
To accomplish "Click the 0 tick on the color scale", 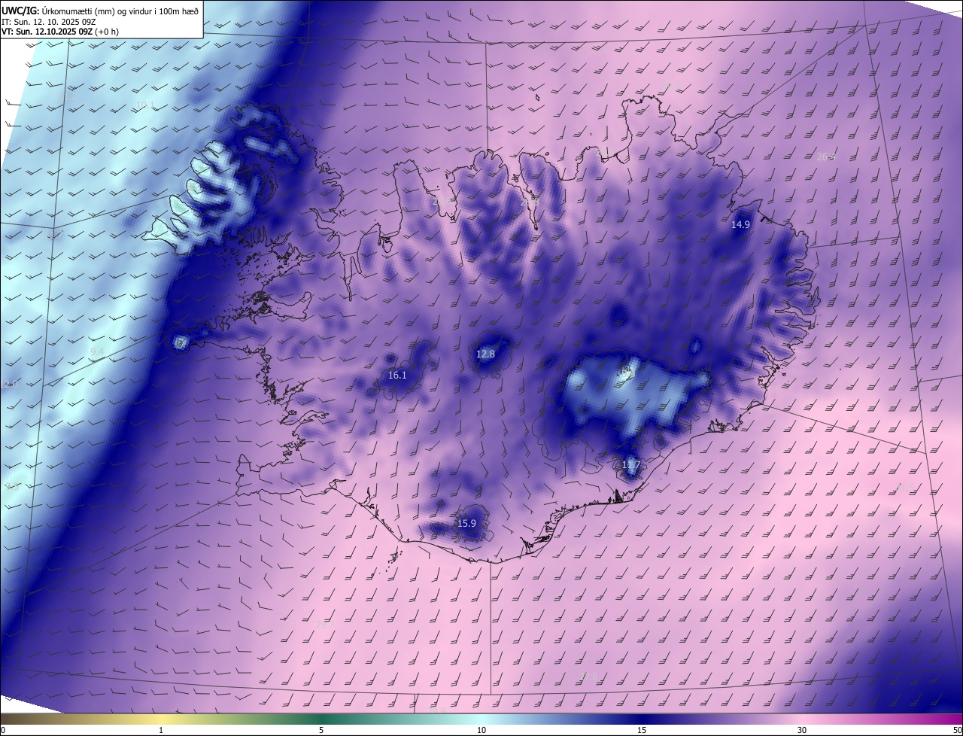I will [x=3, y=730].
